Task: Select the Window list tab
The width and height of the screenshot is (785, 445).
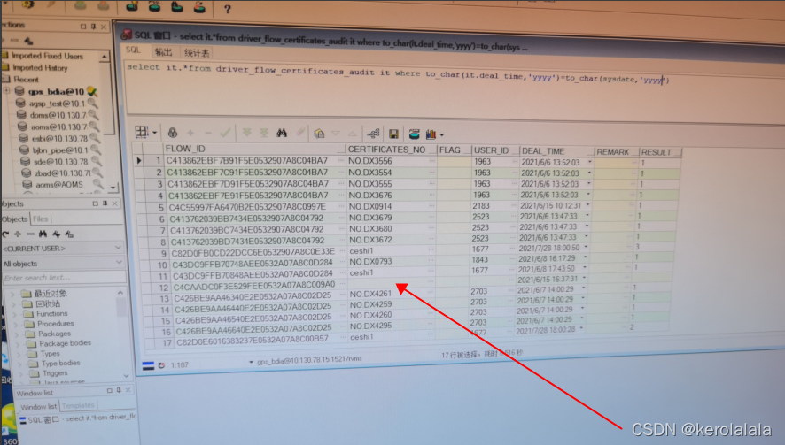Action: [39, 406]
